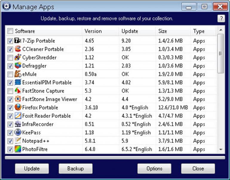Viewport: 230px width, 180px height.
Task: Click the Defraggler icon
Action: pyautogui.click(x=18, y=66)
